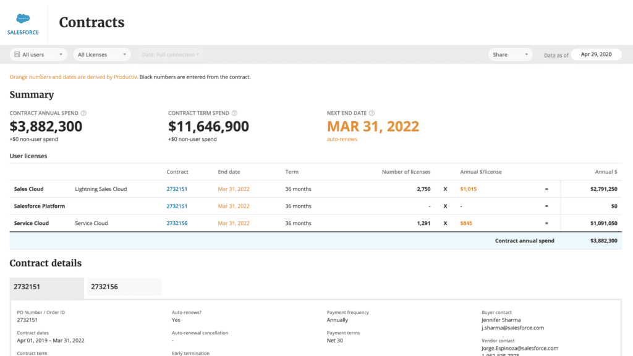Click the Salesforce cloud logo
This screenshot has height=356, width=633.
(x=23, y=19)
